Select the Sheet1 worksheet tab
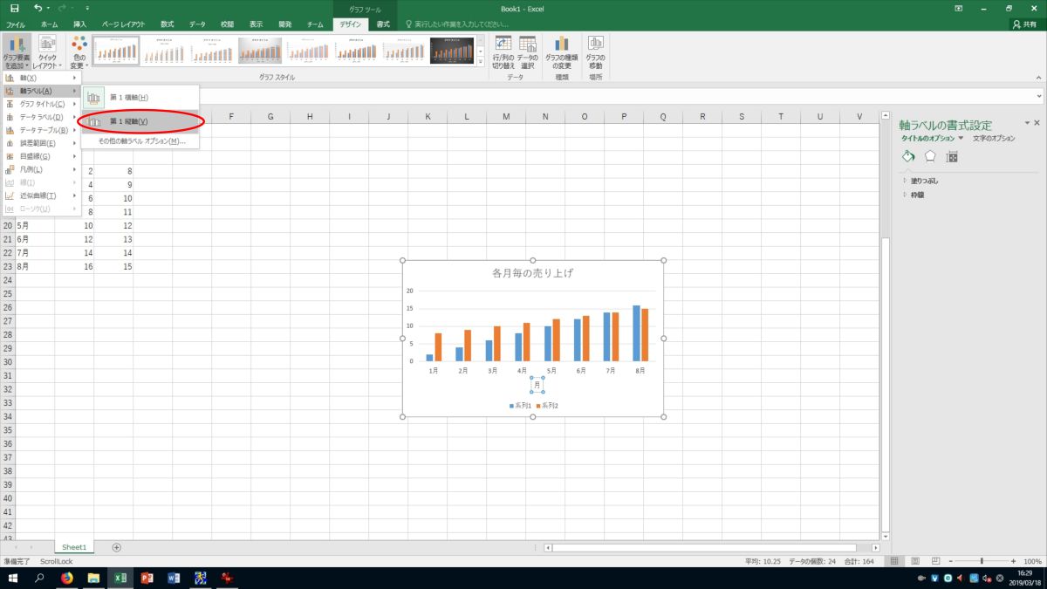This screenshot has width=1047, height=589. [74, 547]
